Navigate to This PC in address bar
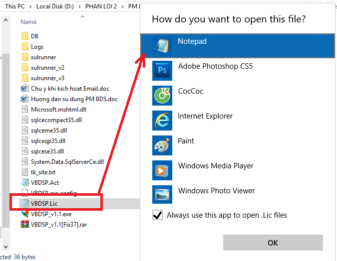This screenshot has height=261, width=337. (15, 6)
